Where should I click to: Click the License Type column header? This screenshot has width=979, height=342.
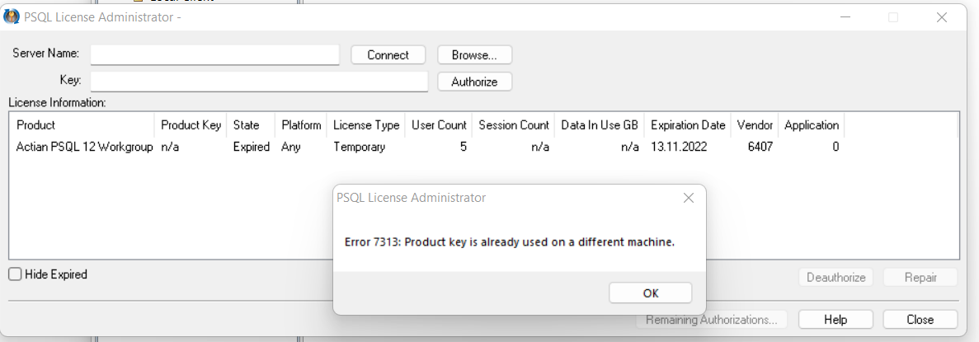(x=366, y=124)
